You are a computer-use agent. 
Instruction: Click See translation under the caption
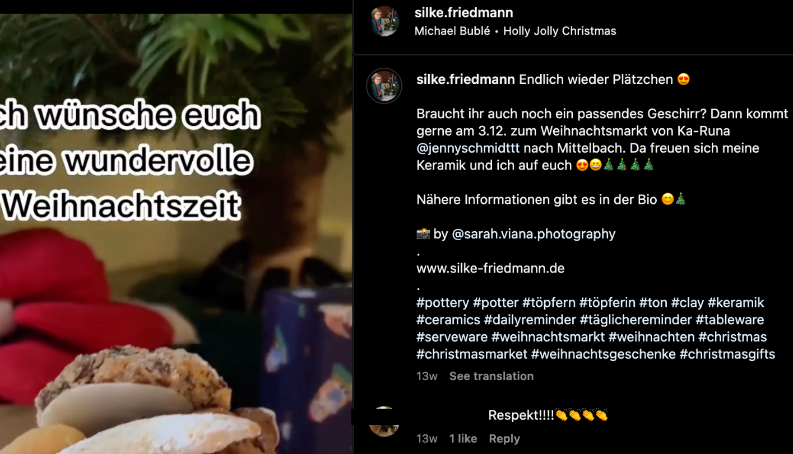click(x=491, y=376)
